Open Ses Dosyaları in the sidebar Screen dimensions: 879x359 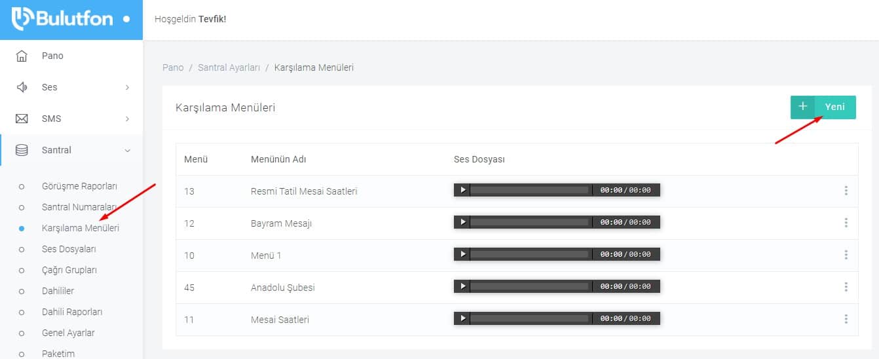tap(69, 249)
